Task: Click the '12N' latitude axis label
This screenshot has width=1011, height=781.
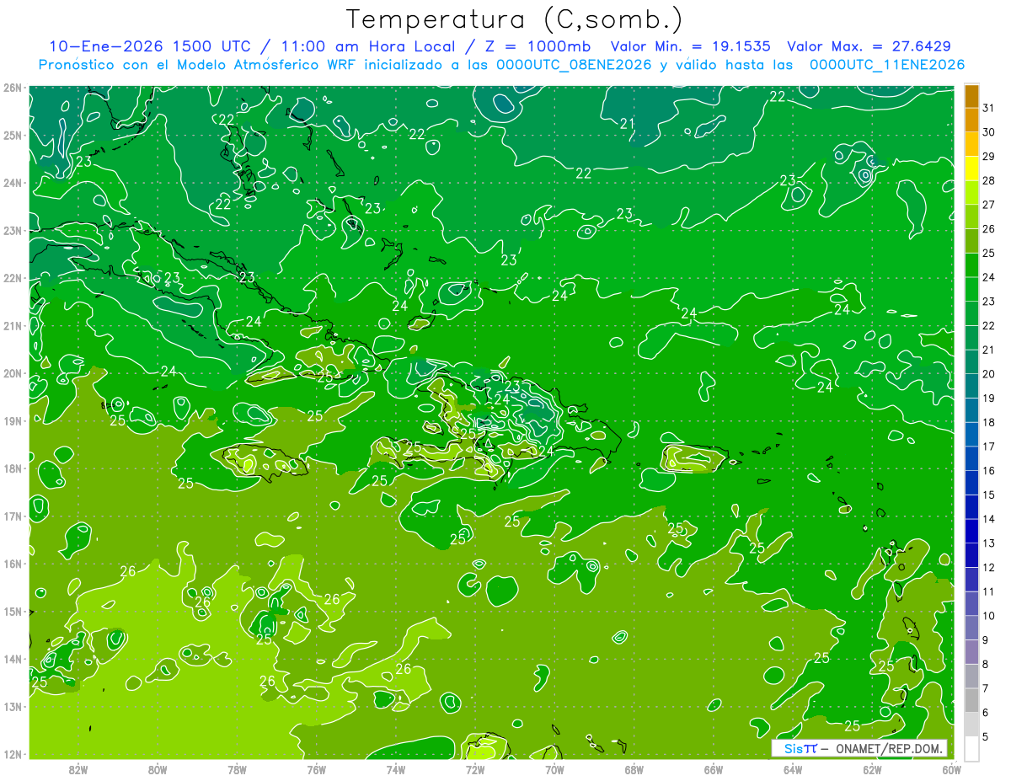Action: (13, 754)
